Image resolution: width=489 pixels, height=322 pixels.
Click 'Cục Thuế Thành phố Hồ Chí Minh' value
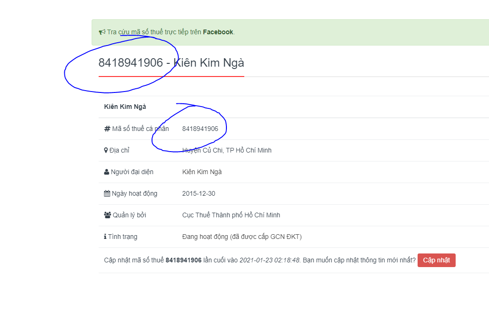click(231, 215)
